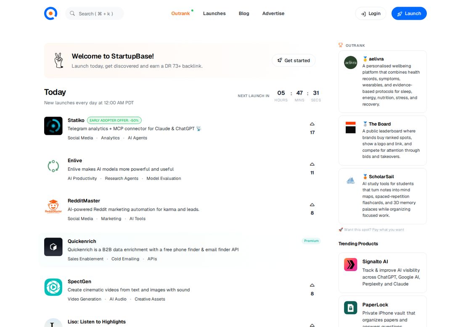Open the Statiko product logo
This screenshot has height=327, width=471.
click(x=53, y=126)
